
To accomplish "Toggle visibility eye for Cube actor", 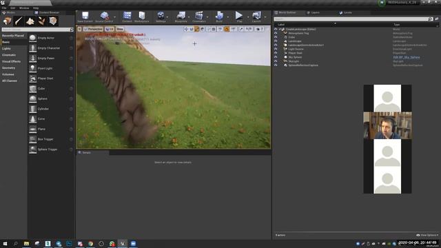I will point(276,37).
